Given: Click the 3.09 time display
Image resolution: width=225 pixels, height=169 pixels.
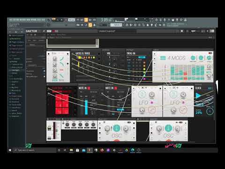Looking at the screenshot, I should coord(106,20).
